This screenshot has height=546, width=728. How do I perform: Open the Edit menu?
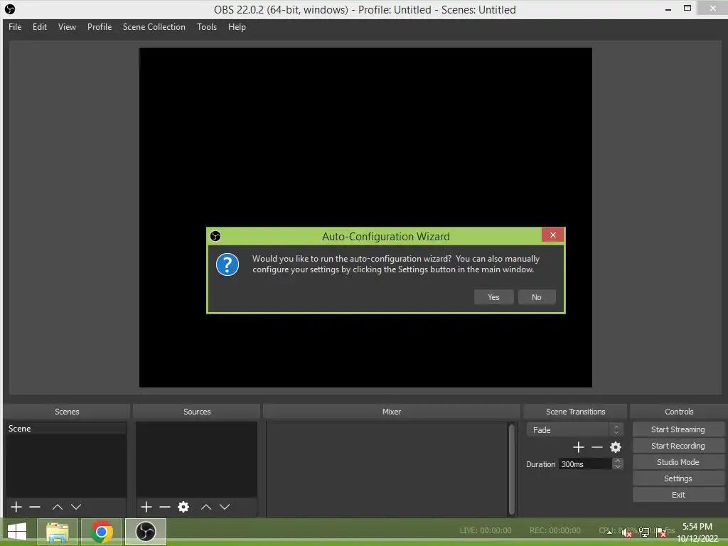pyautogui.click(x=40, y=27)
